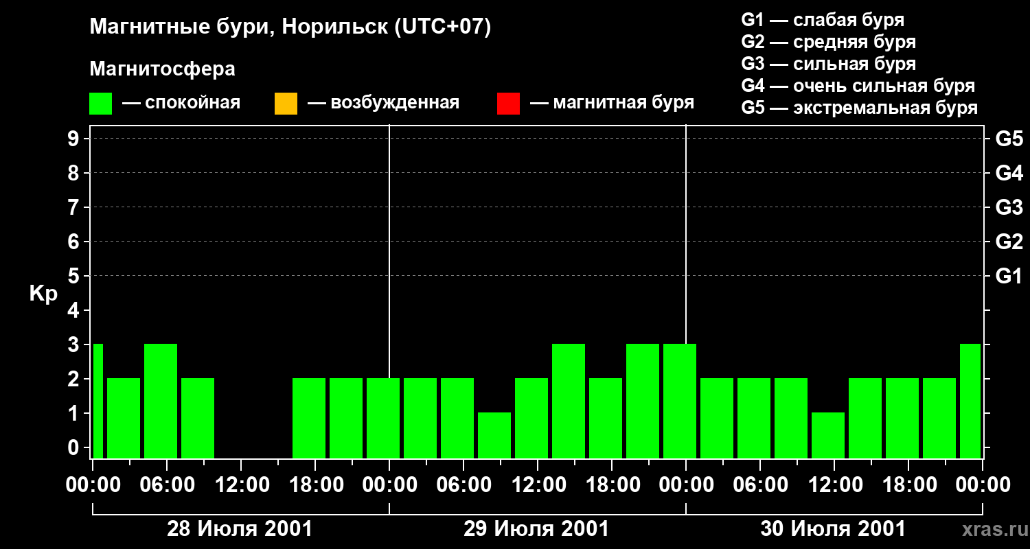Click the G2 label on the right axis
This screenshot has width=1030, height=549.
click(1009, 242)
